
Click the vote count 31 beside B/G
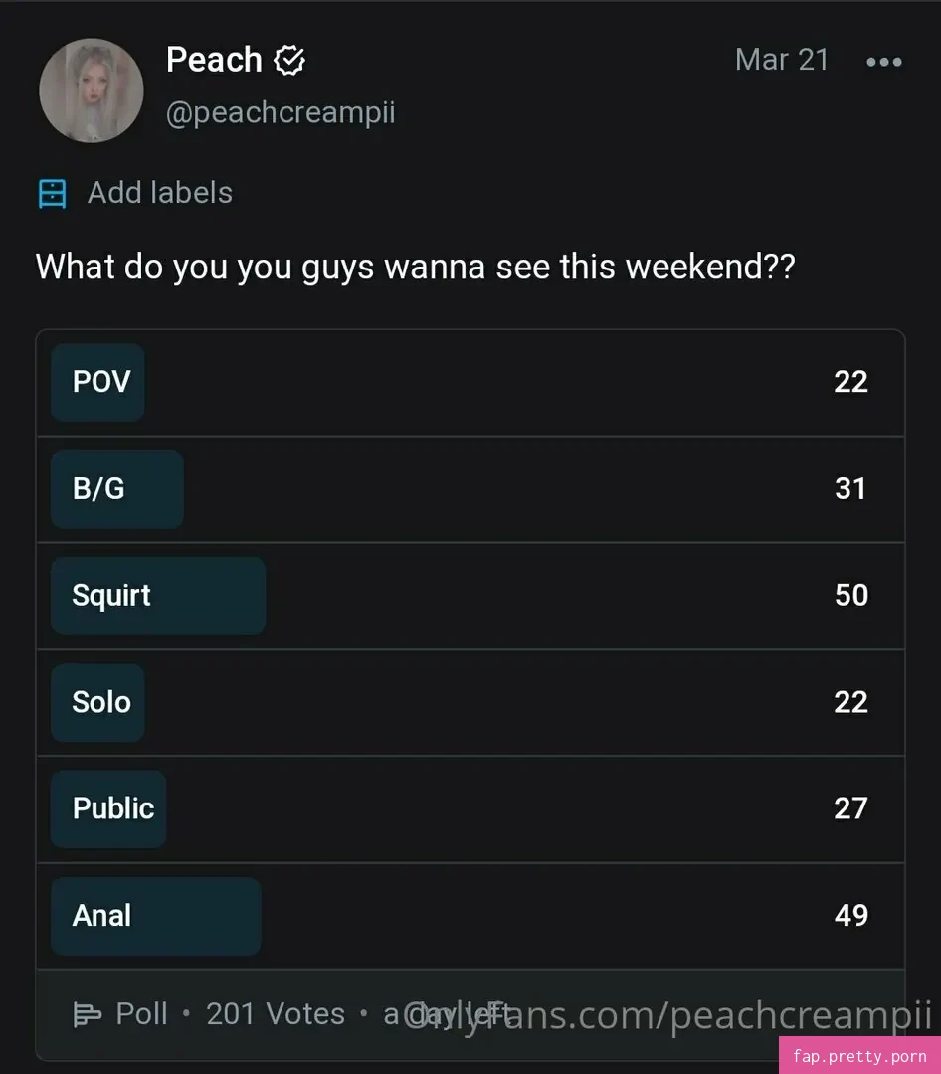(x=850, y=488)
